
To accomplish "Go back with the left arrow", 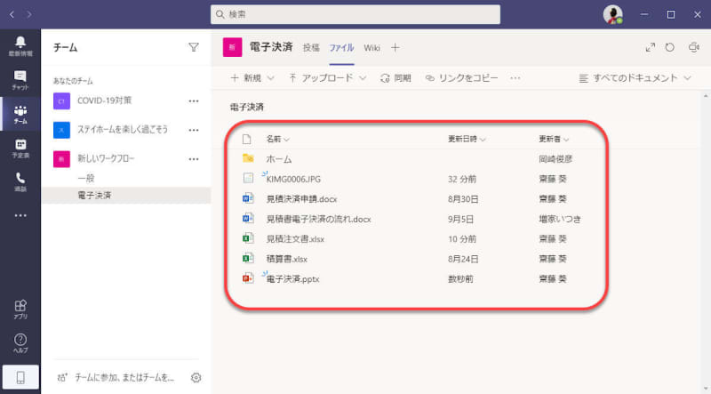I will pos(12,14).
